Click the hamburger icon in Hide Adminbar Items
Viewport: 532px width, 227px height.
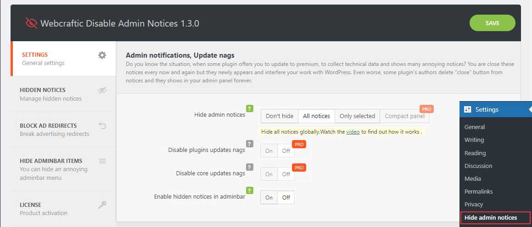pos(102,161)
